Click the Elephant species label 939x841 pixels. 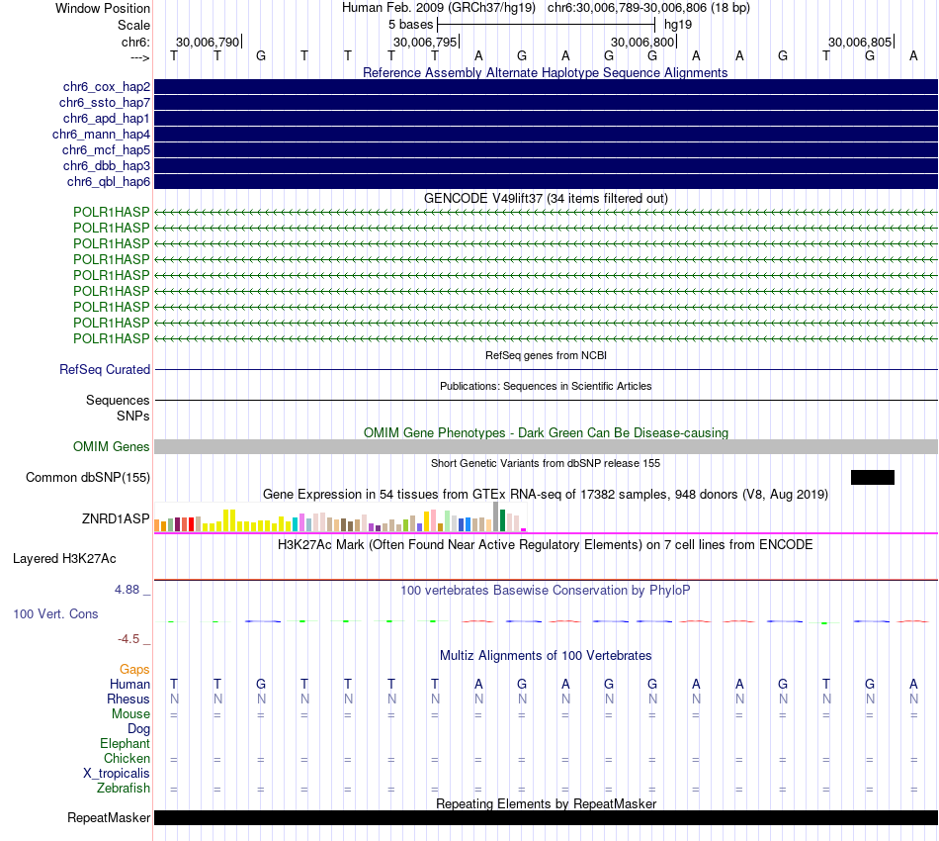(126, 743)
